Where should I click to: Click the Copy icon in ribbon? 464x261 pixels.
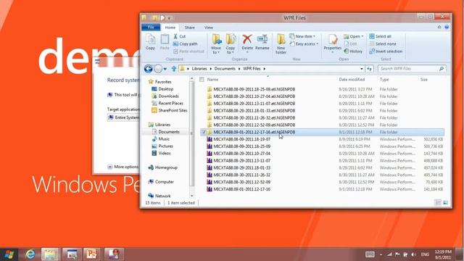coord(150,42)
